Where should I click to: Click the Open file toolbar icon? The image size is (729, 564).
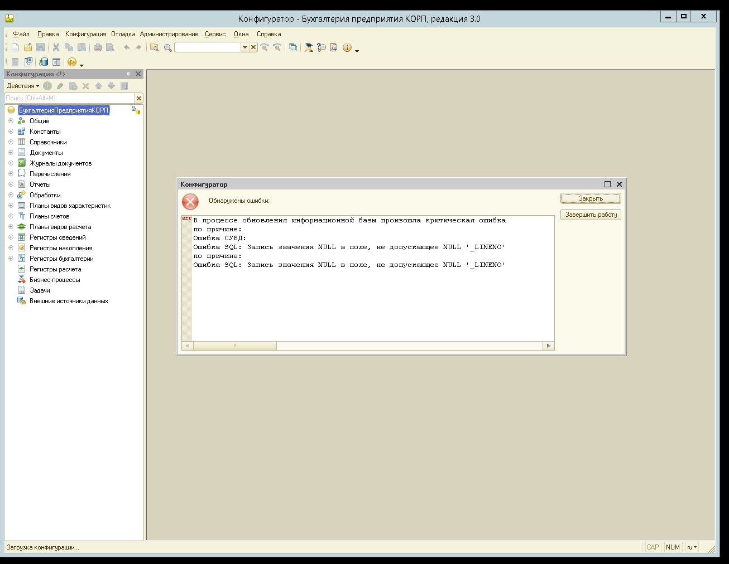pyautogui.click(x=27, y=47)
